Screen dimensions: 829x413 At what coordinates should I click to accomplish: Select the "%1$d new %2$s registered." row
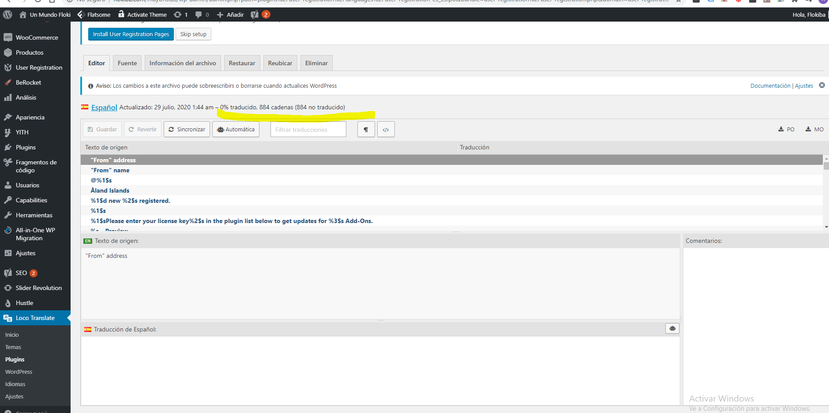click(452, 201)
